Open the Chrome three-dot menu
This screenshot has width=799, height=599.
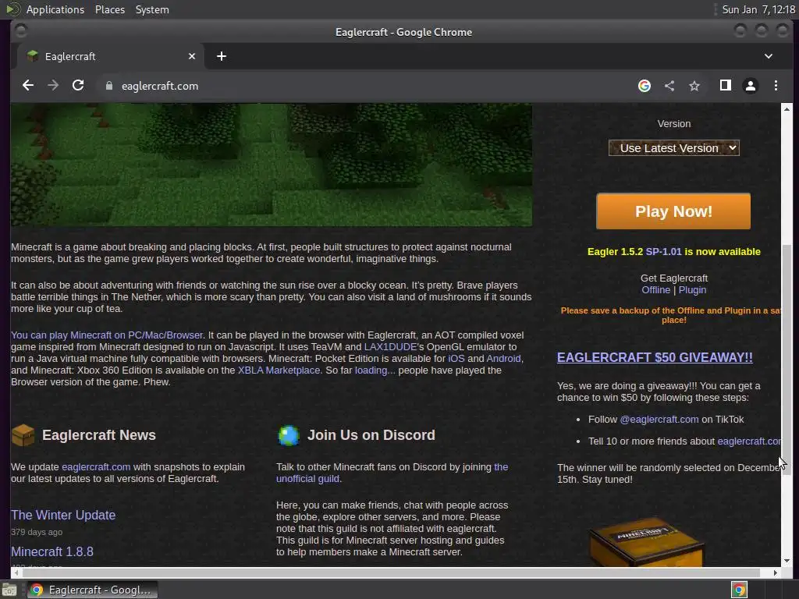click(x=776, y=86)
